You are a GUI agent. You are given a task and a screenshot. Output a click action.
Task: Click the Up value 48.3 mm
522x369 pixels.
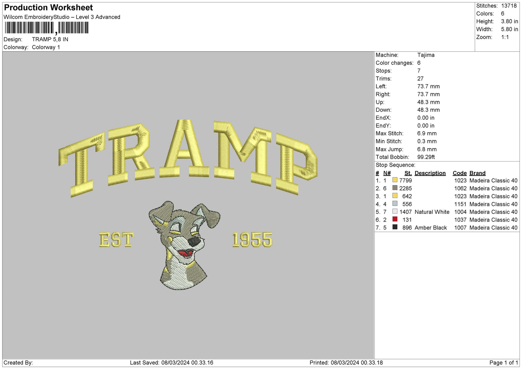(x=428, y=102)
